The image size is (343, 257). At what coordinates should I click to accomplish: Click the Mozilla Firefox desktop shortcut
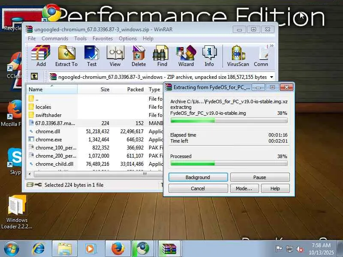click(x=12, y=114)
